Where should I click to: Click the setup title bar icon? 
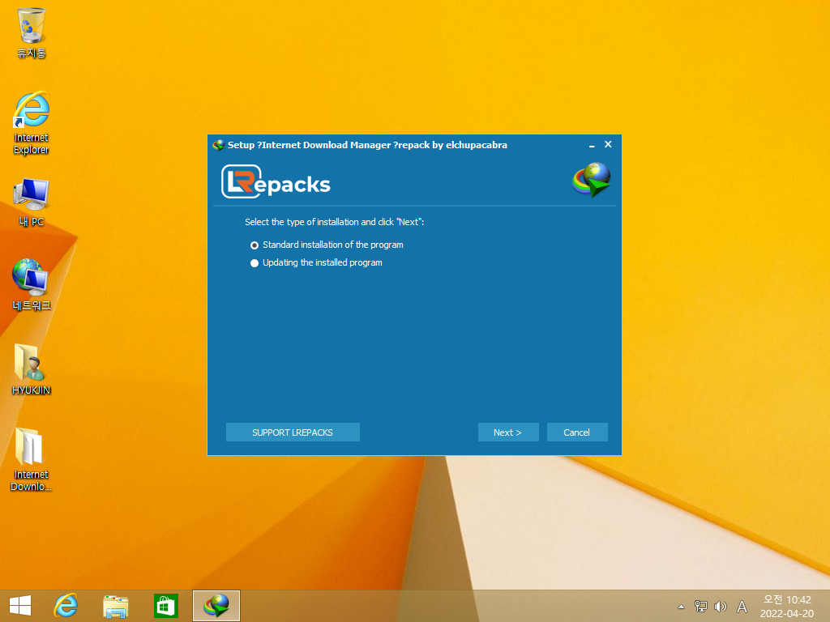[218, 145]
